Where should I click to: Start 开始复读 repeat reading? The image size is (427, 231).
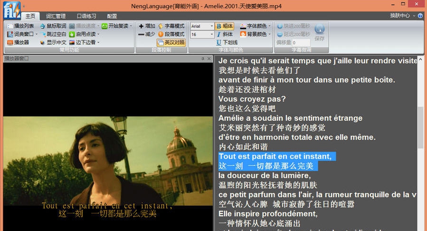pos(114,26)
